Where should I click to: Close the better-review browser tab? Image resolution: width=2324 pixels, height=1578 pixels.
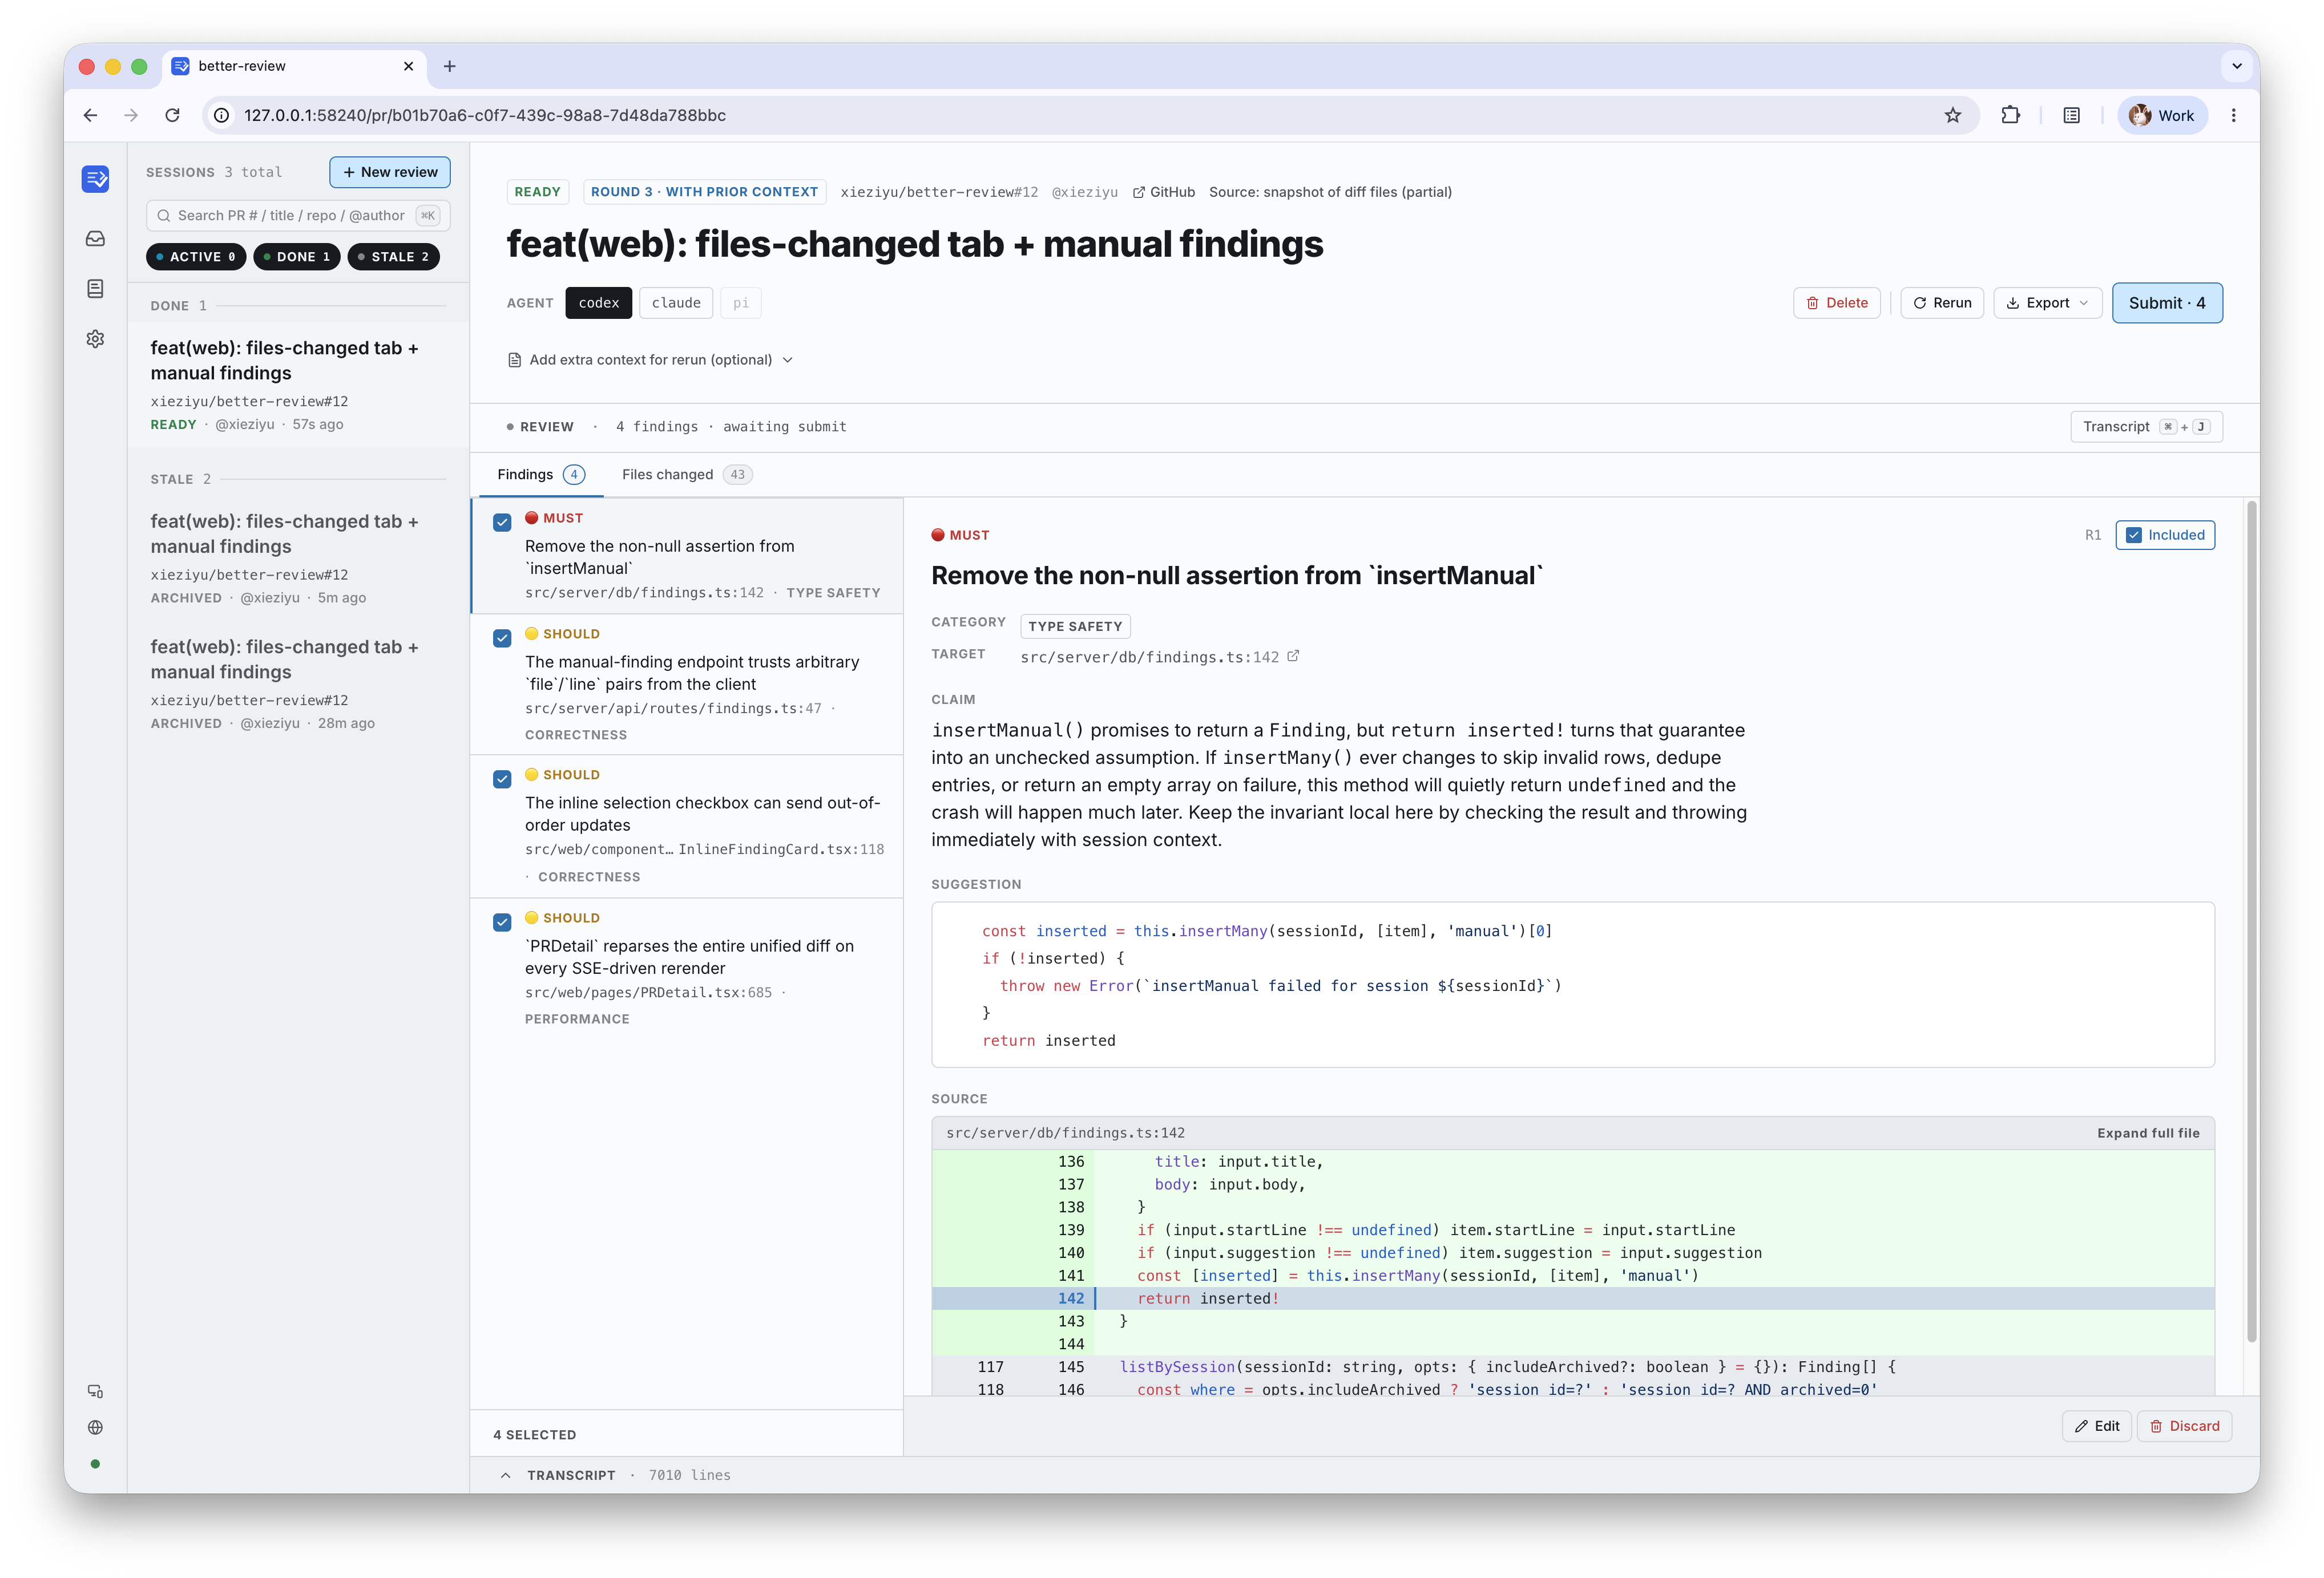[x=408, y=66]
